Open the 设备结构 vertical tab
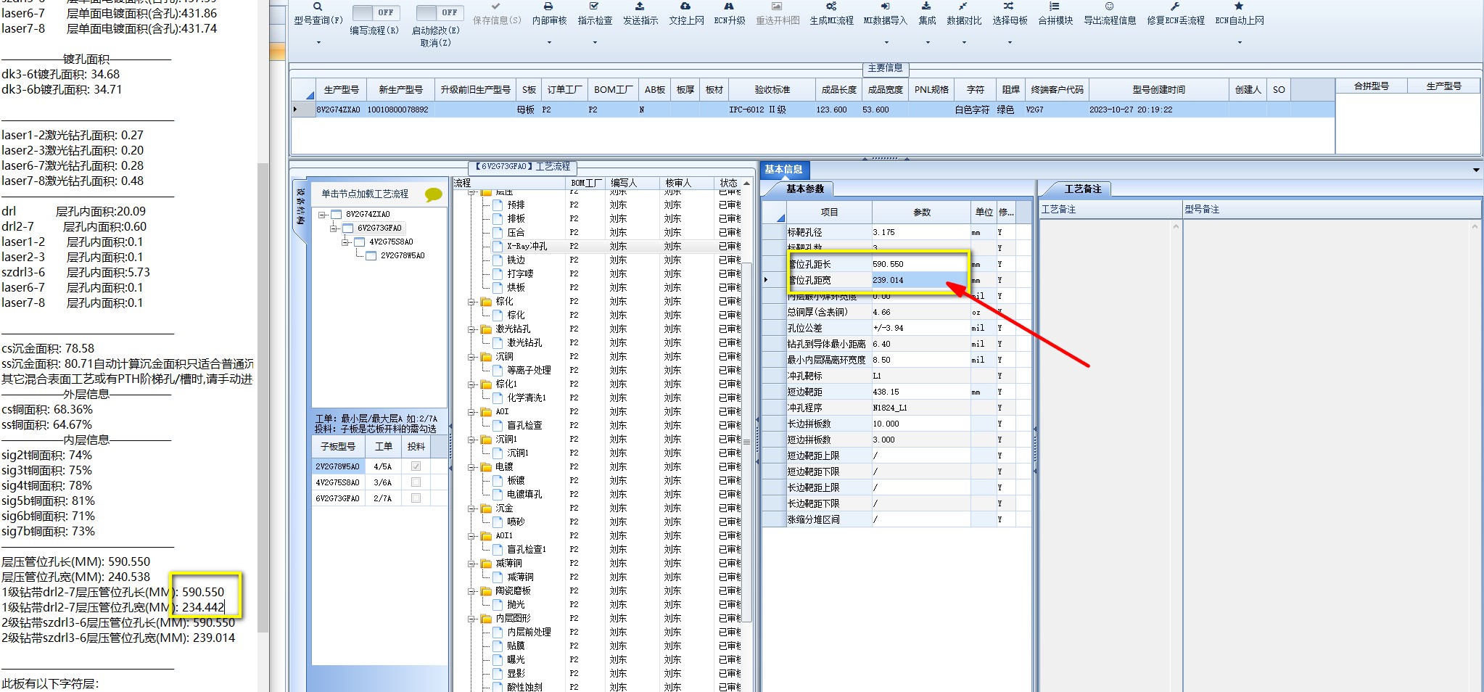Viewport: 1484px width, 692px height. (300, 206)
